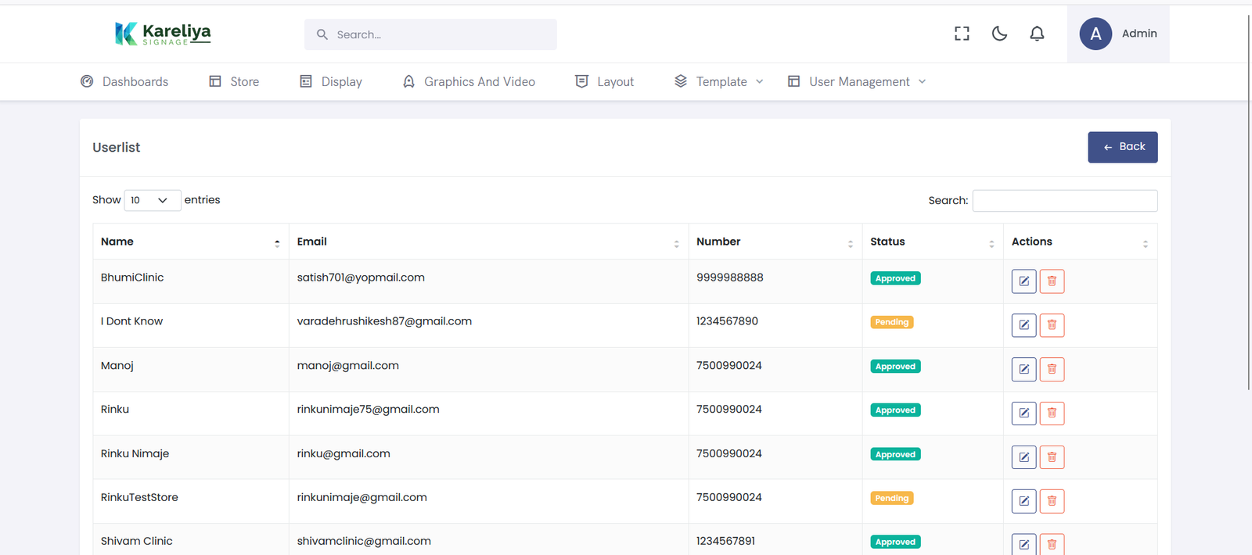
Task: Click Approved badge for BhumiClinic
Action: coord(895,278)
